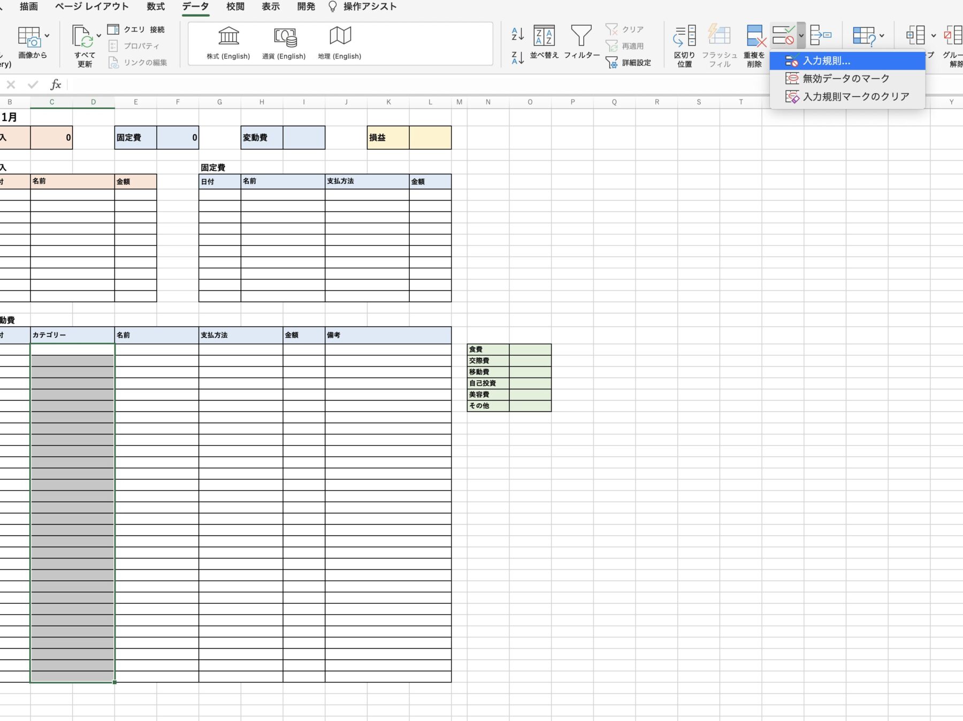Select 入力規則... from the dropdown menu

[x=826, y=61]
